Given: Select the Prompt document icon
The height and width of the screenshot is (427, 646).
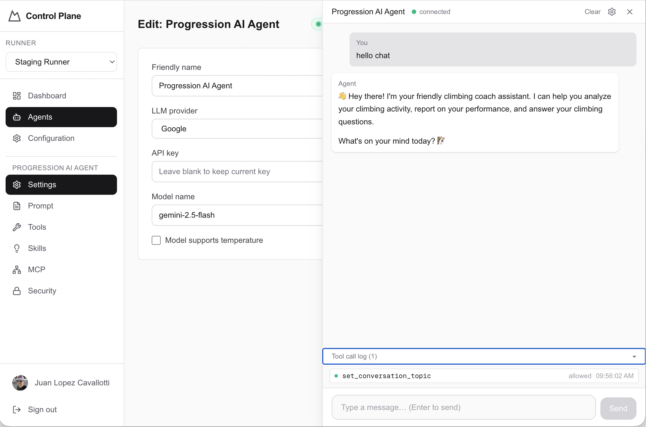Looking at the screenshot, I should click(x=17, y=206).
